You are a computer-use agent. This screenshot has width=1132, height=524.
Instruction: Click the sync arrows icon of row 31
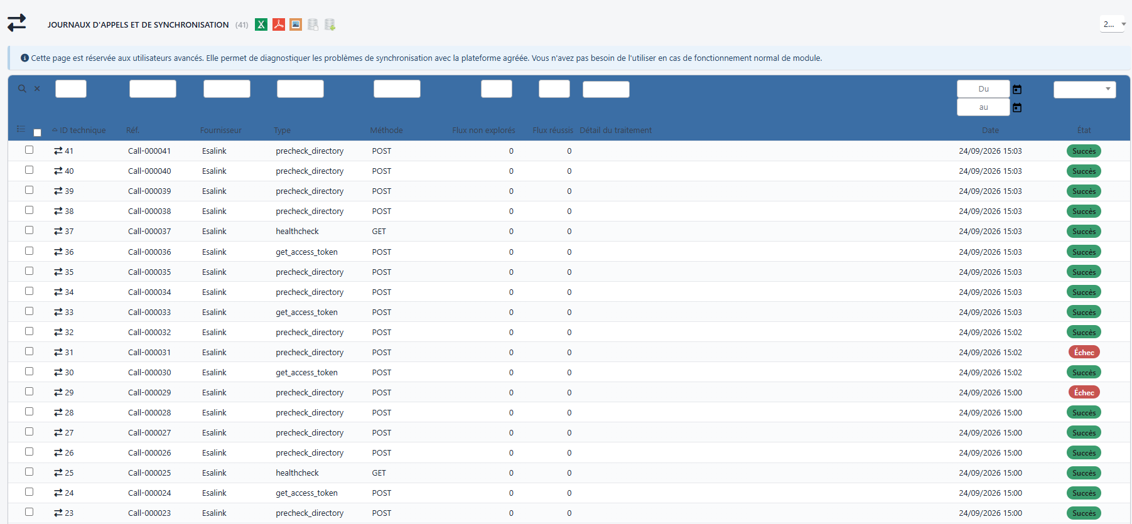point(58,352)
